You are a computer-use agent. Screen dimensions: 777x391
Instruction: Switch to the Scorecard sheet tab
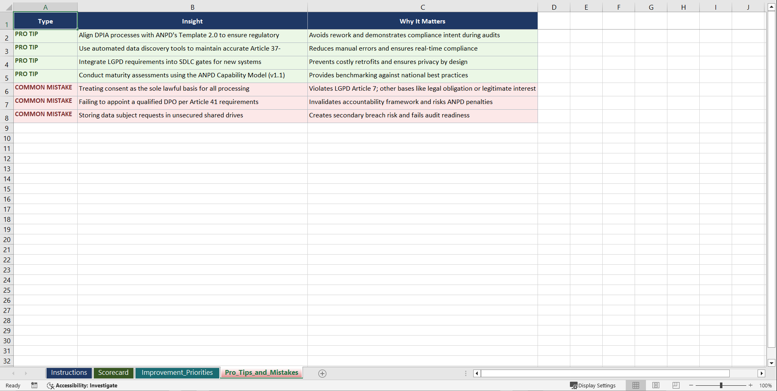(x=113, y=373)
